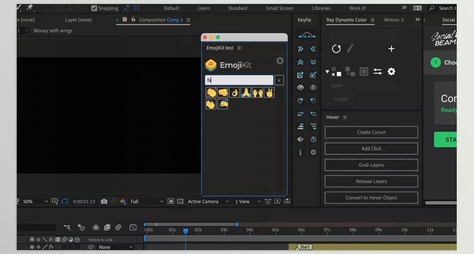The image size is (474, 254).
Task: Toggle timeline motion blur enable icon
Action: (118, 227)
